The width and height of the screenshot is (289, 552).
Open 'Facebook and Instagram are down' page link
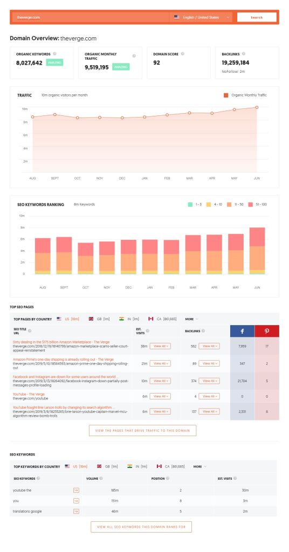coord(65,377)
